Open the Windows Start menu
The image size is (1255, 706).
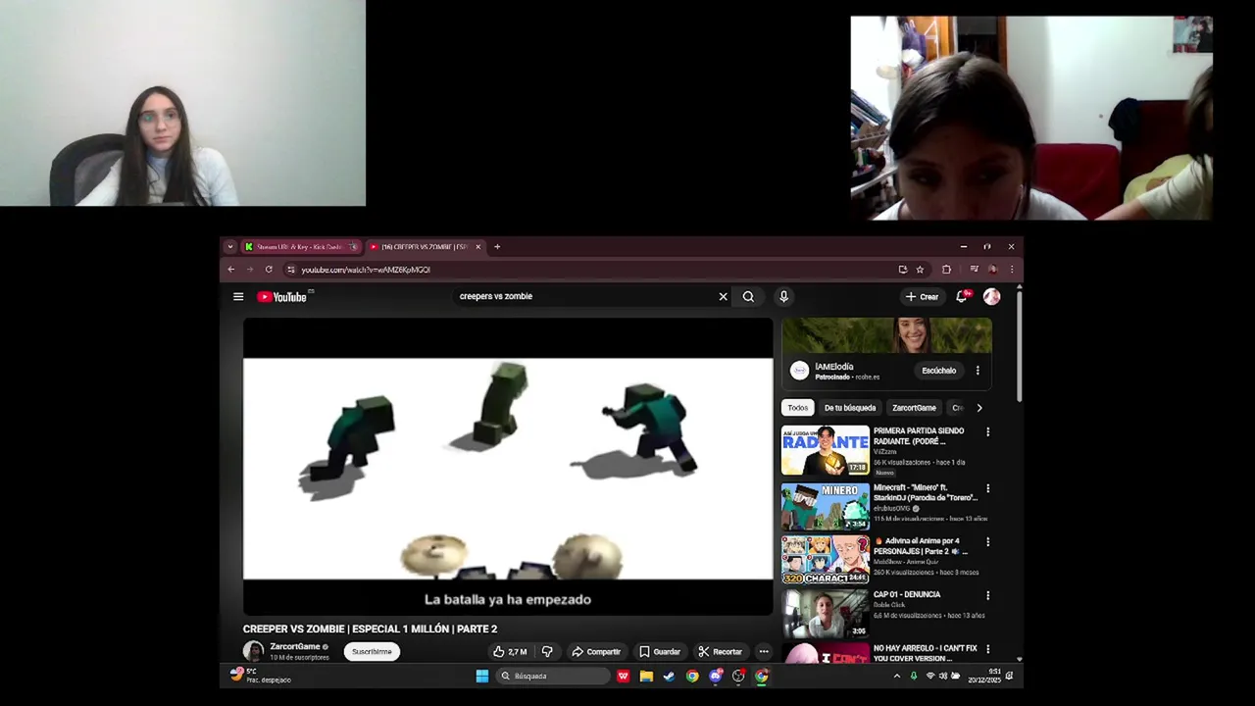[482, 676]
